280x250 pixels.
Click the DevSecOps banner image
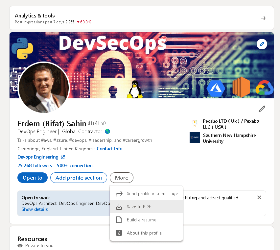(x=142, y=65)
